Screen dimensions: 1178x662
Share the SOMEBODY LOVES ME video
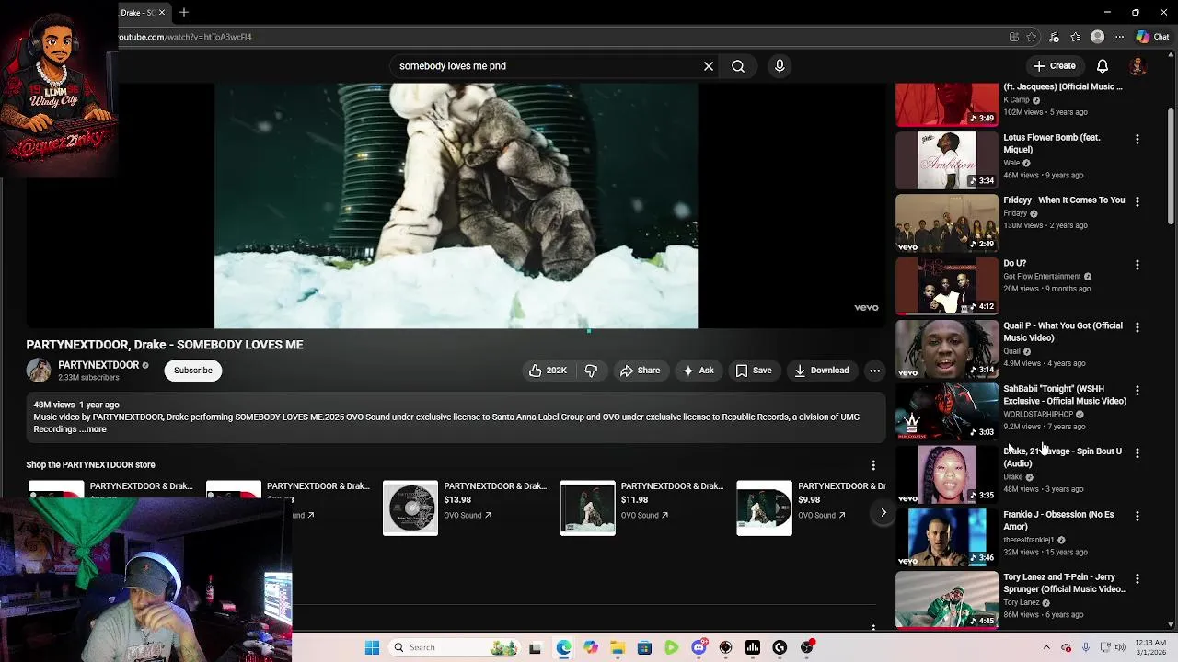click(x=640, y=371)
